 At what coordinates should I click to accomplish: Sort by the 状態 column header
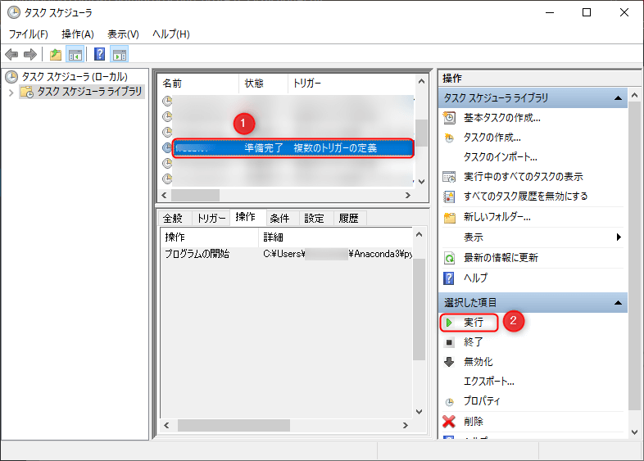pos(263,84)
